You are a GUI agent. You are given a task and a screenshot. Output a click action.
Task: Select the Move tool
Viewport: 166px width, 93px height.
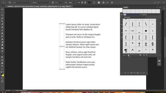[2, 9]
